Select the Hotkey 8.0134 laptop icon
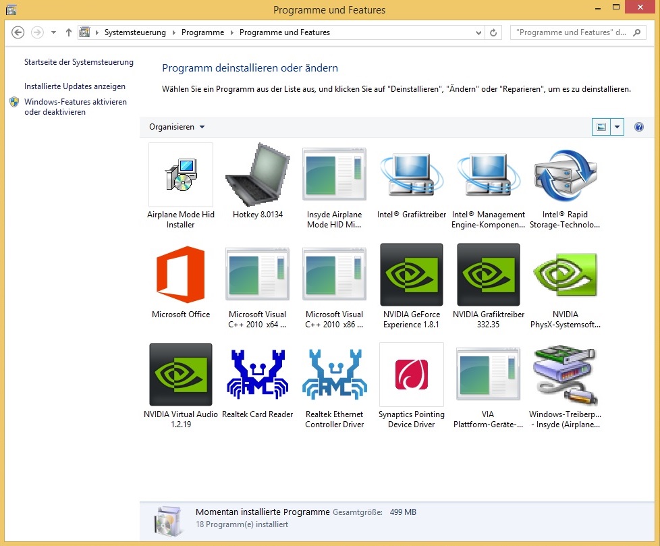The width and height of the screenshot is (660, 546). (x=258, y=175)
